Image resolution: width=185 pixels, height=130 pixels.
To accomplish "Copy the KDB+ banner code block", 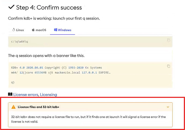I will pyautogui.click(x=168, y=66).
